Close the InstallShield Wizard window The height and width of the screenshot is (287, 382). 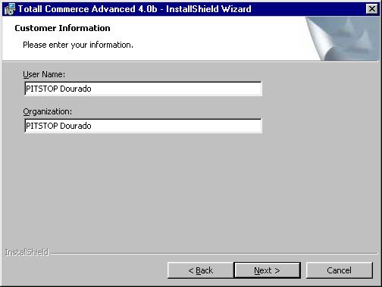[371, 9]
